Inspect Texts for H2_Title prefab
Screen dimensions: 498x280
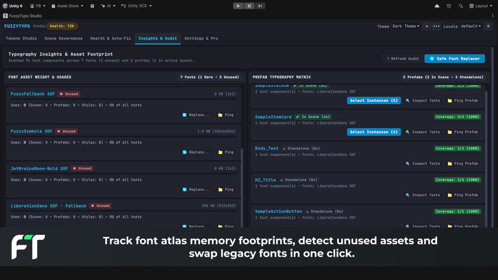[422, 195]
